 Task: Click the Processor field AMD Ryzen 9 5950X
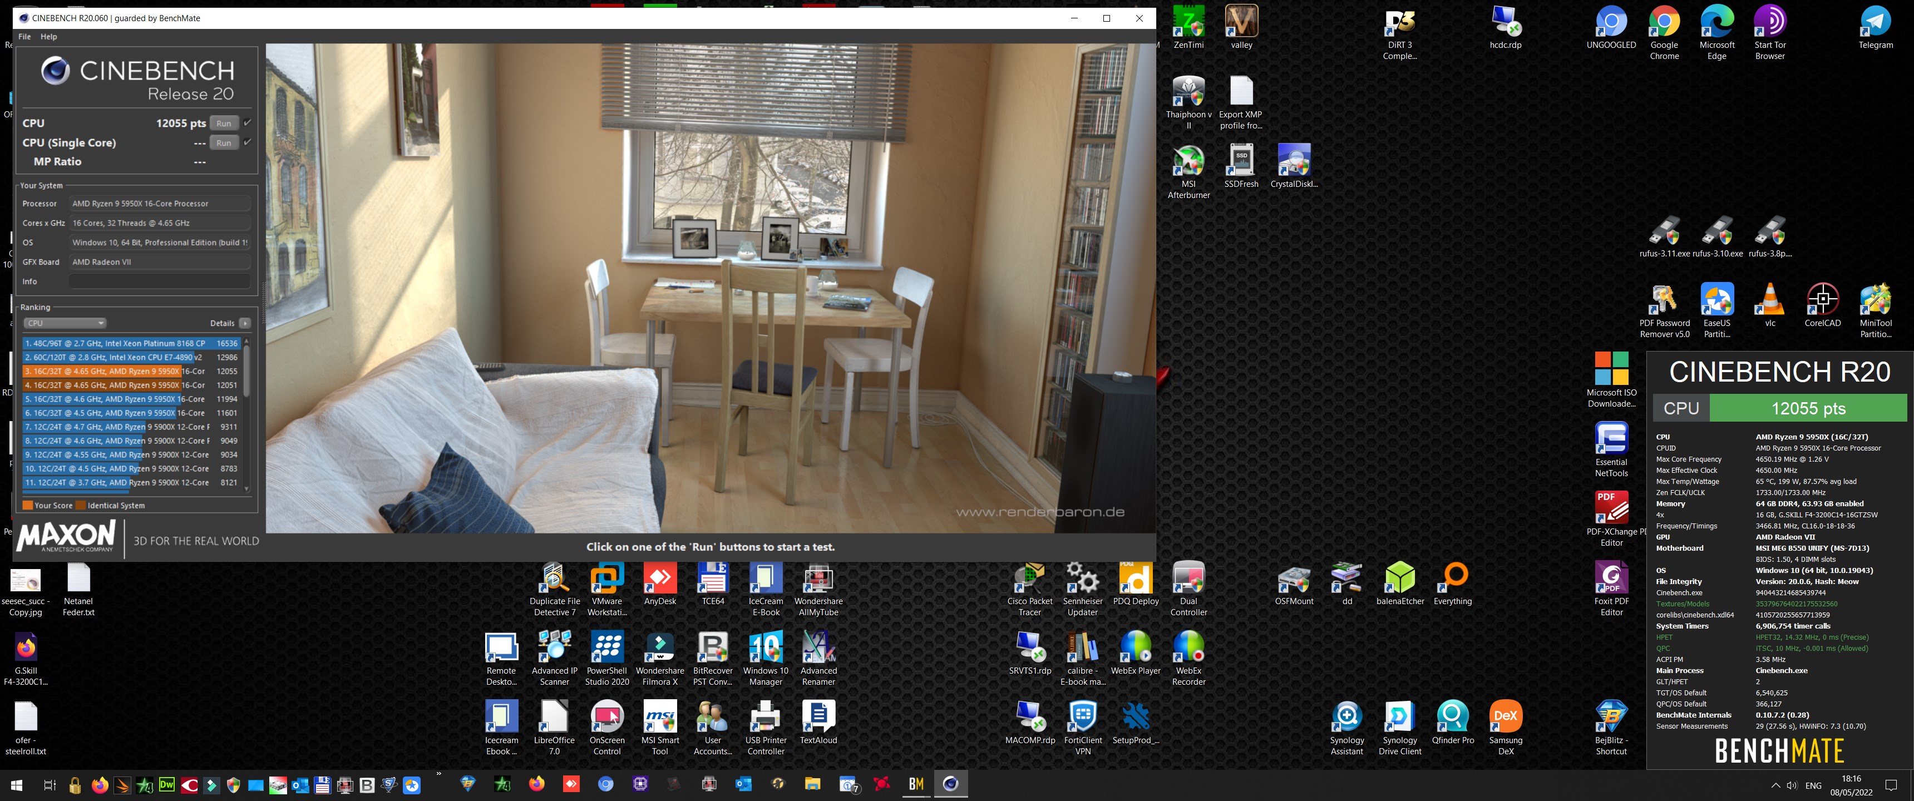pos(159,204)
